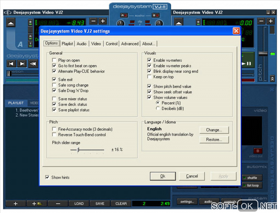Screen dimensions: 280x213
Task: Jump to previous track on deck A
Action: [x=11, y=64]
